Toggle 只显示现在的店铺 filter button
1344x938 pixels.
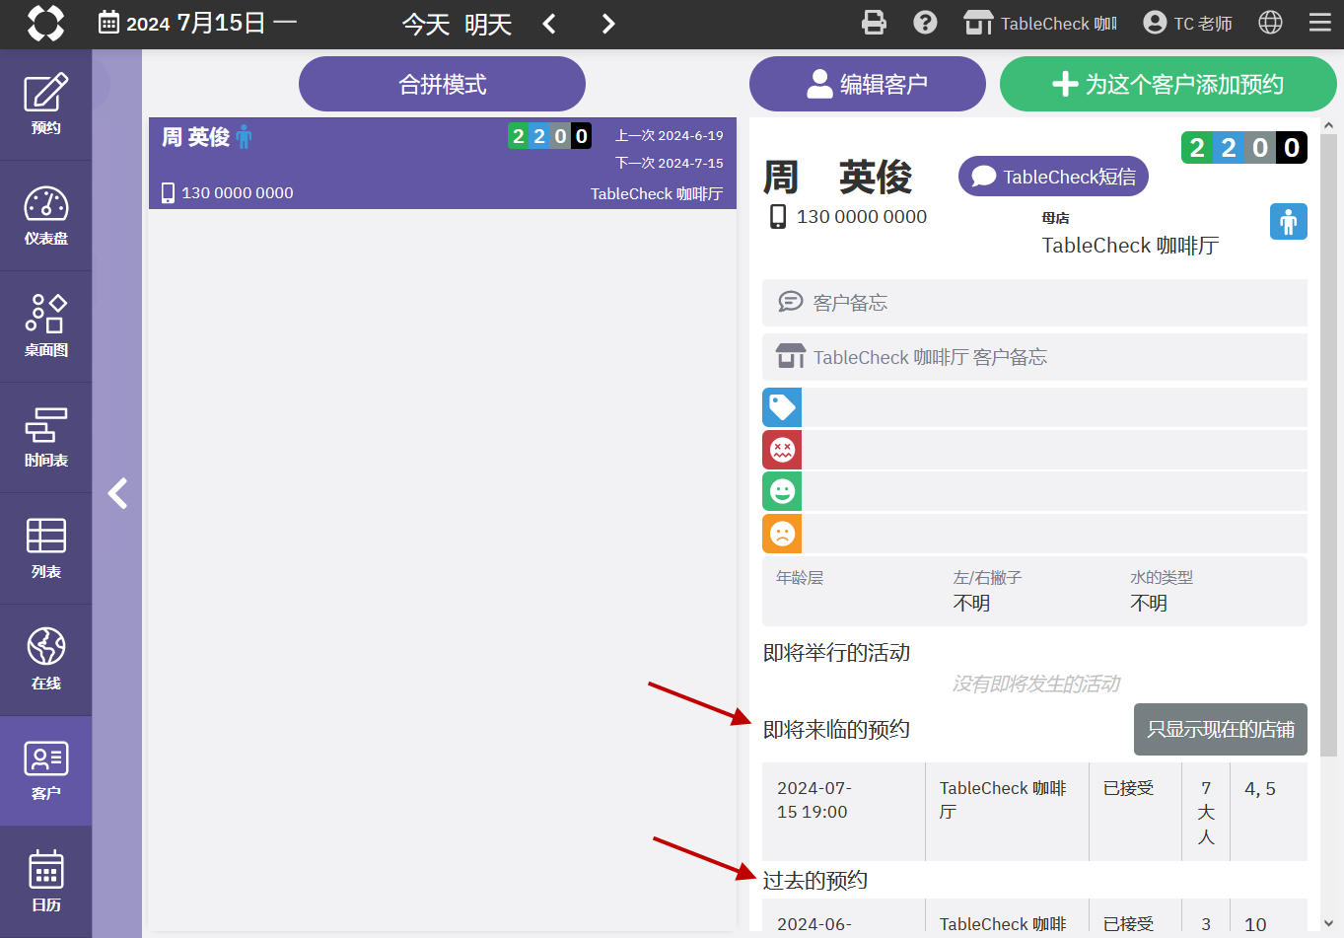pyautogui.click(x=1221, y=729)
